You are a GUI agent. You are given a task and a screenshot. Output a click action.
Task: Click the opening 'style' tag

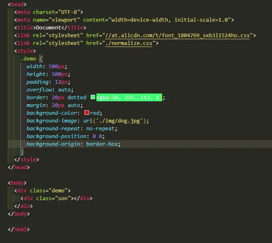[25, 51]
